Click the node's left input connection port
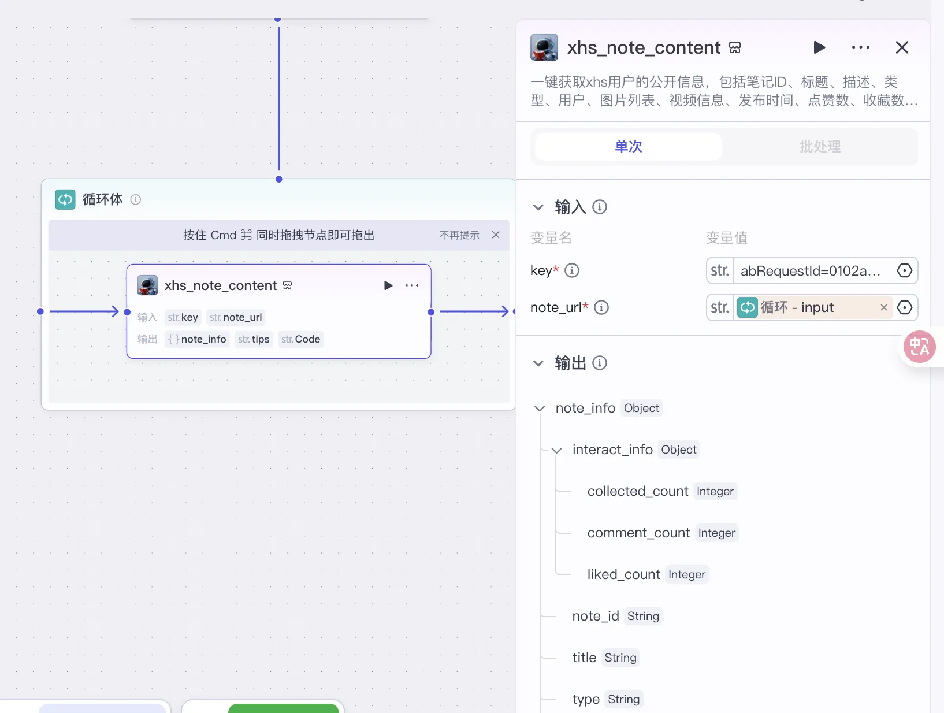 point(127,312)
